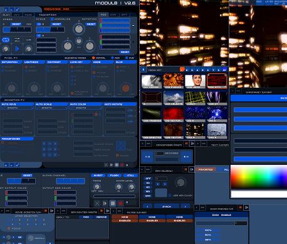Click the blue movie play button

[17, 49]
